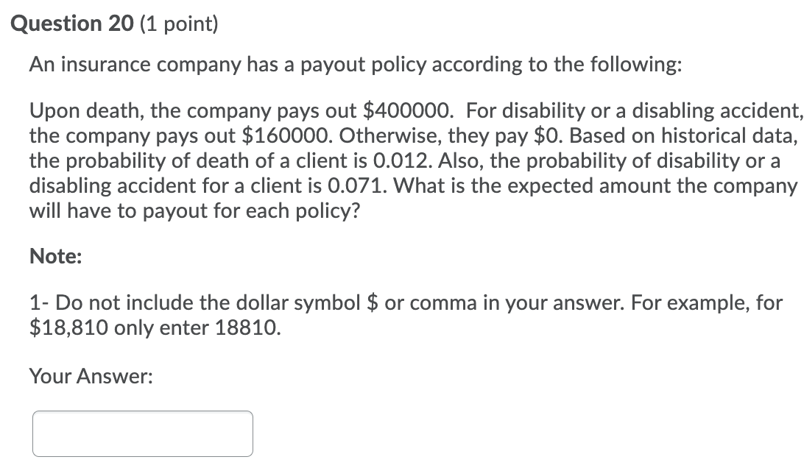Click the Question 20 heading

tap(74, 23)
